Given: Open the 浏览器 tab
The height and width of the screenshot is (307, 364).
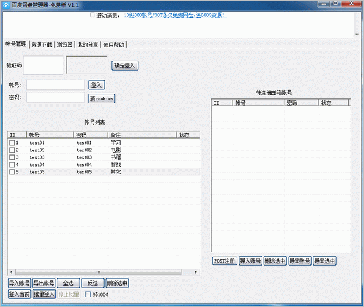Looking at the screenshot, I should (x=65, y=44).
